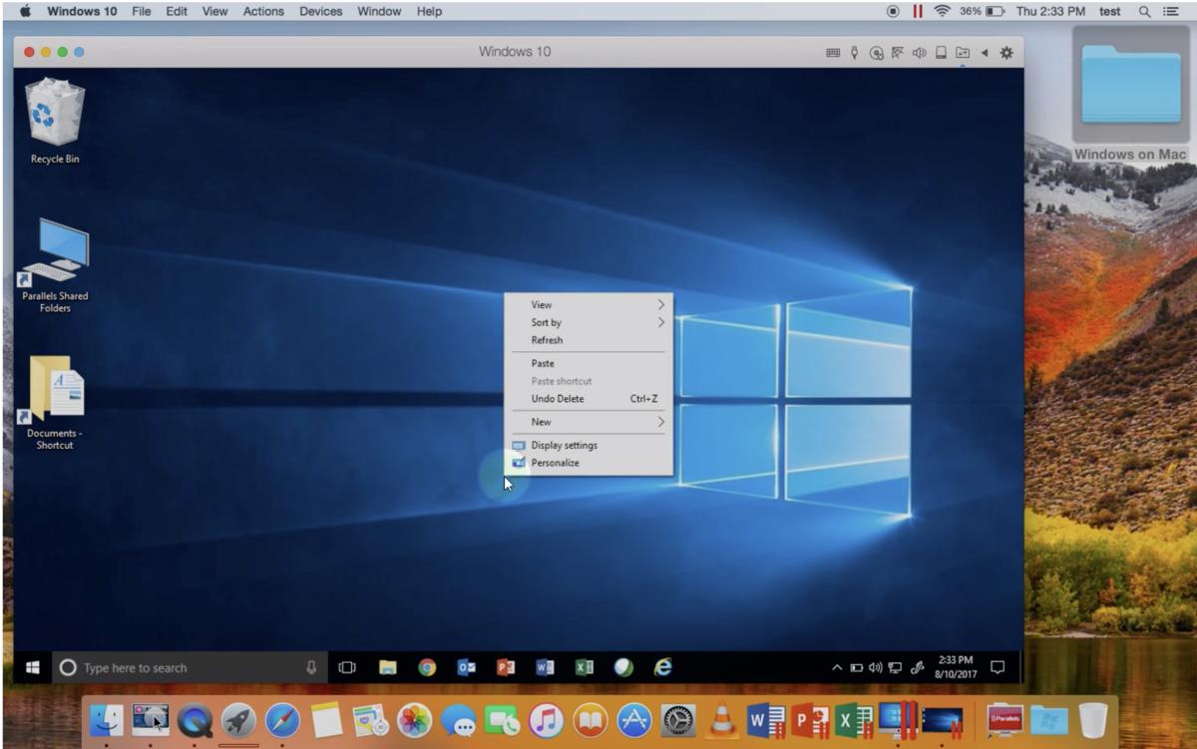Viewport: 1197px width, 749px height.
Task: Click the test user name in the menu bar
Action: coord(1110,11)
